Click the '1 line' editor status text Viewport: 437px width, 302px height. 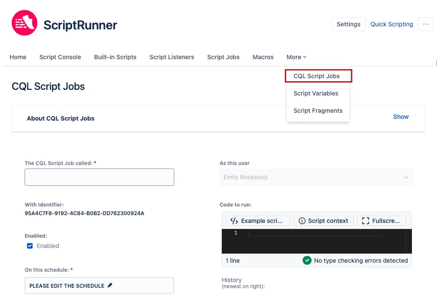pyautogui.click(x=233, y=261)
